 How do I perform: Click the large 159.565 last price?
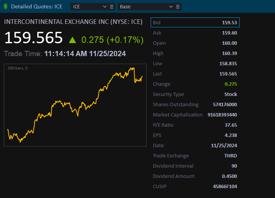point(33,38)
